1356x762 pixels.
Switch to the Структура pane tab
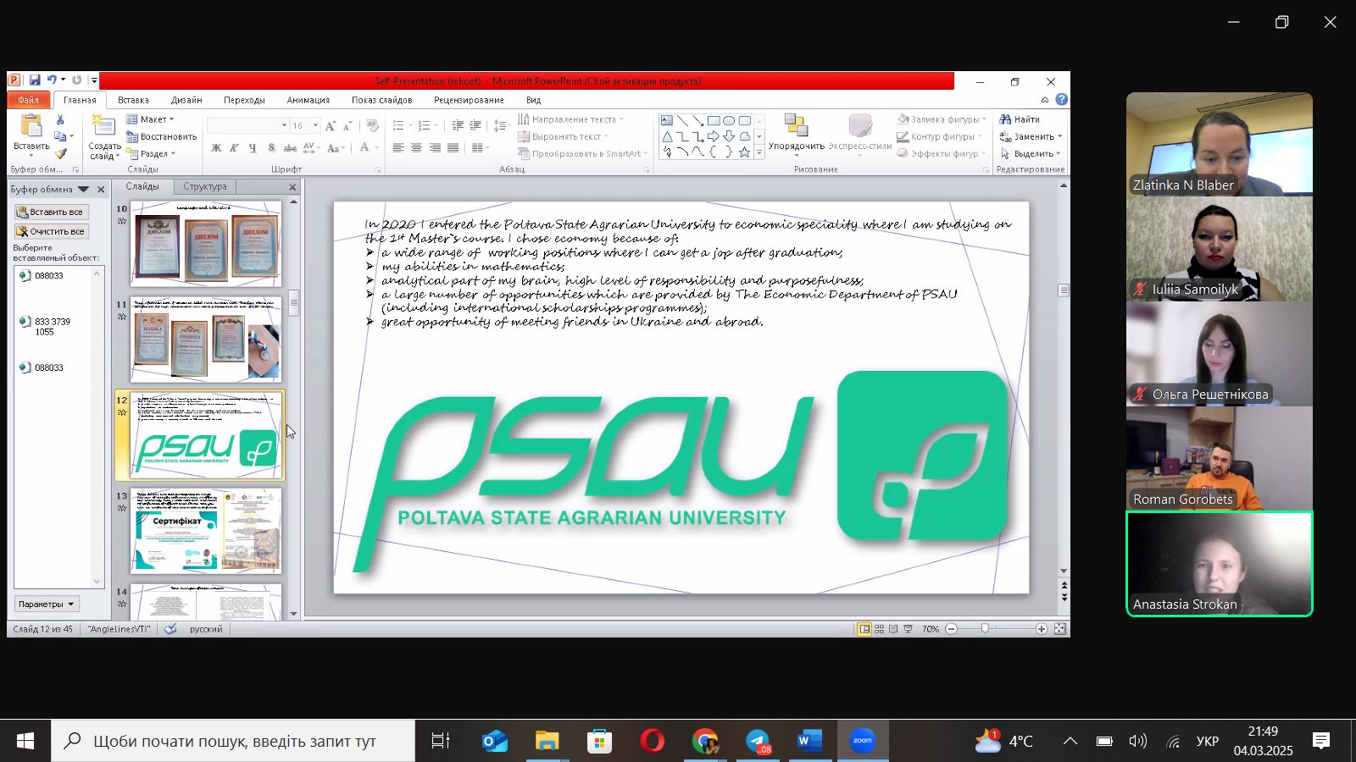pos(205,186)
